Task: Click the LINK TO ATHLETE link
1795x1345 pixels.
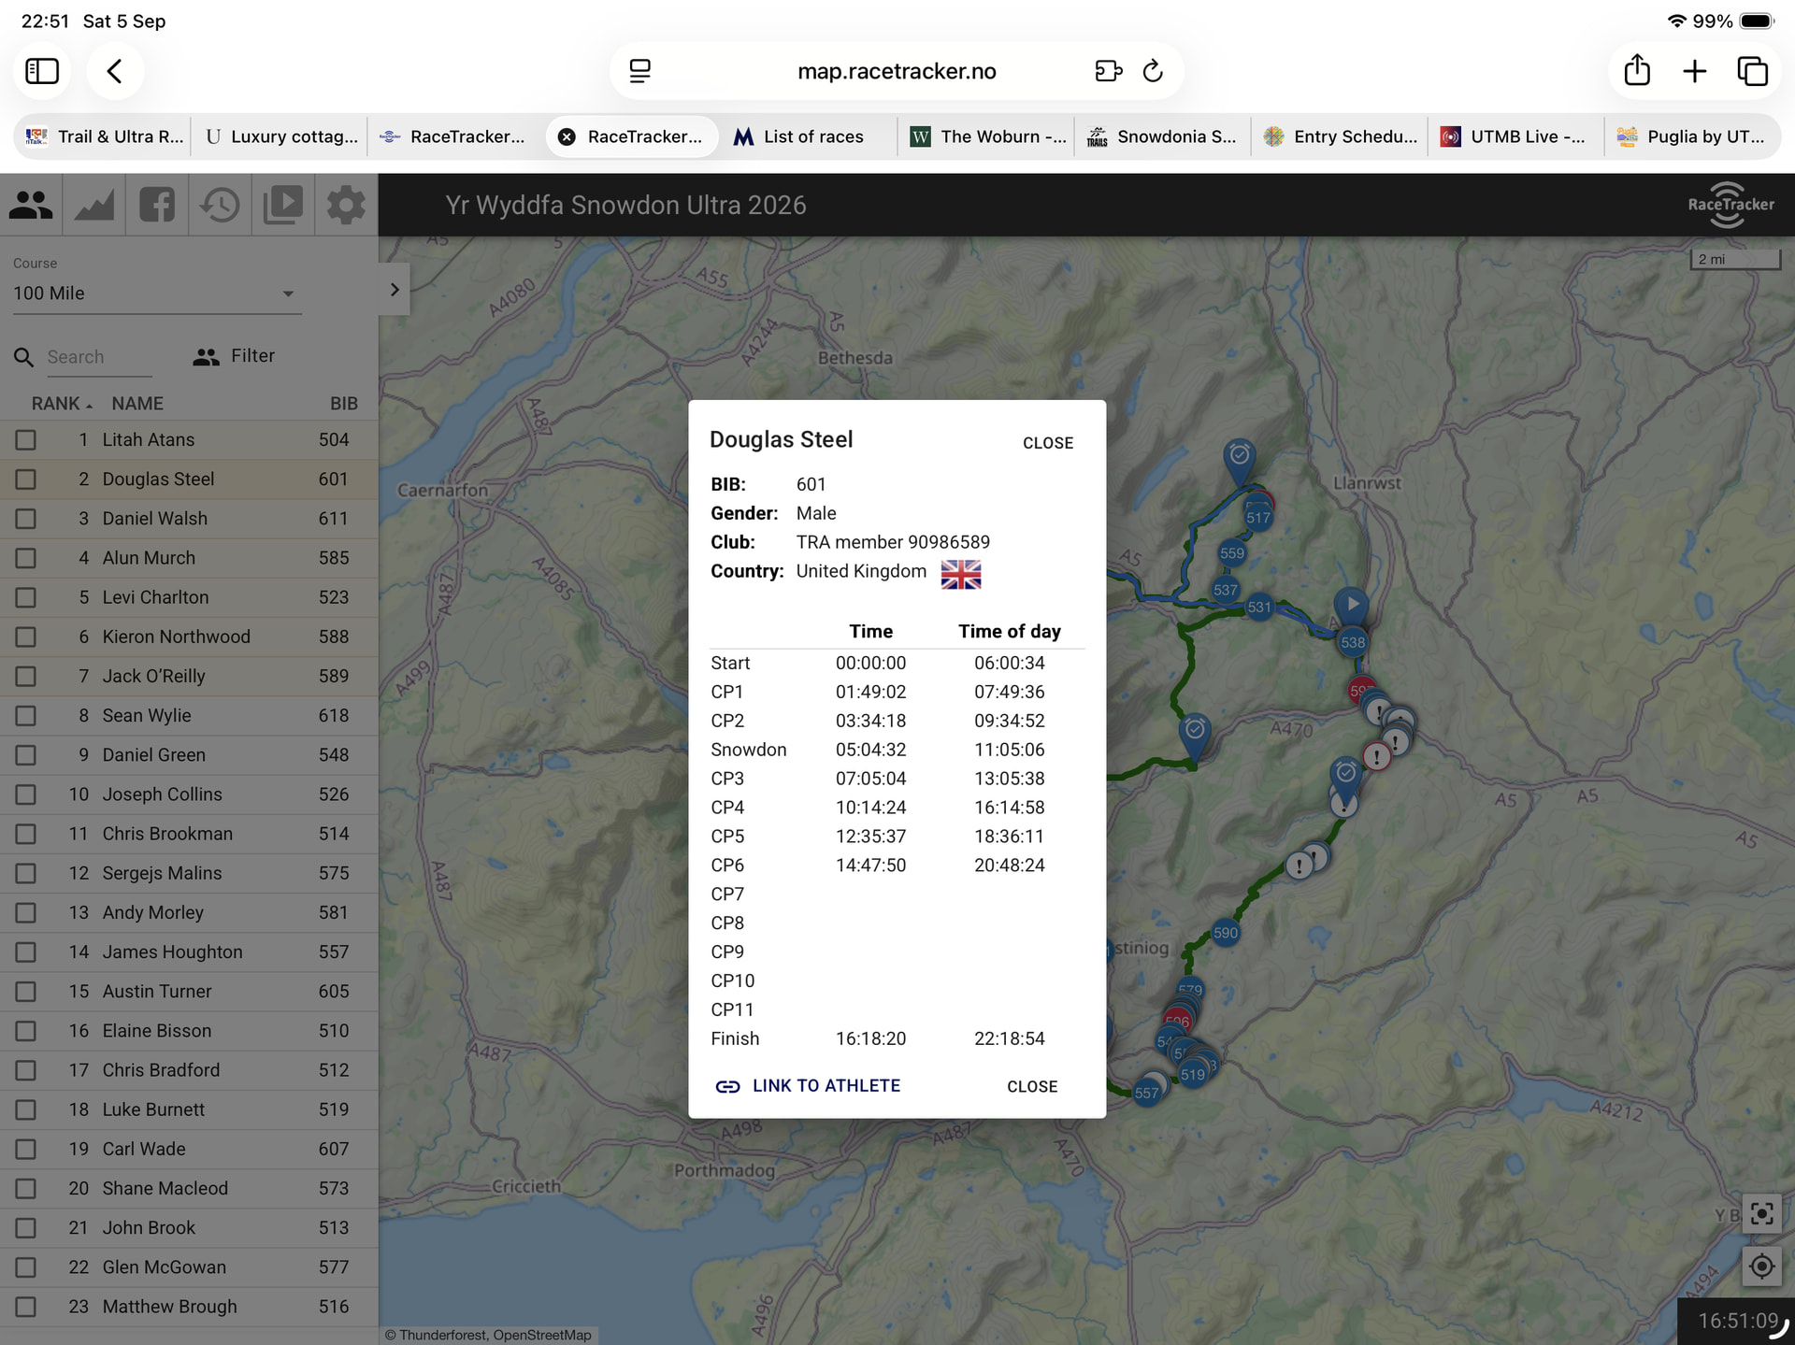Action: click(x=808, y=1086)
